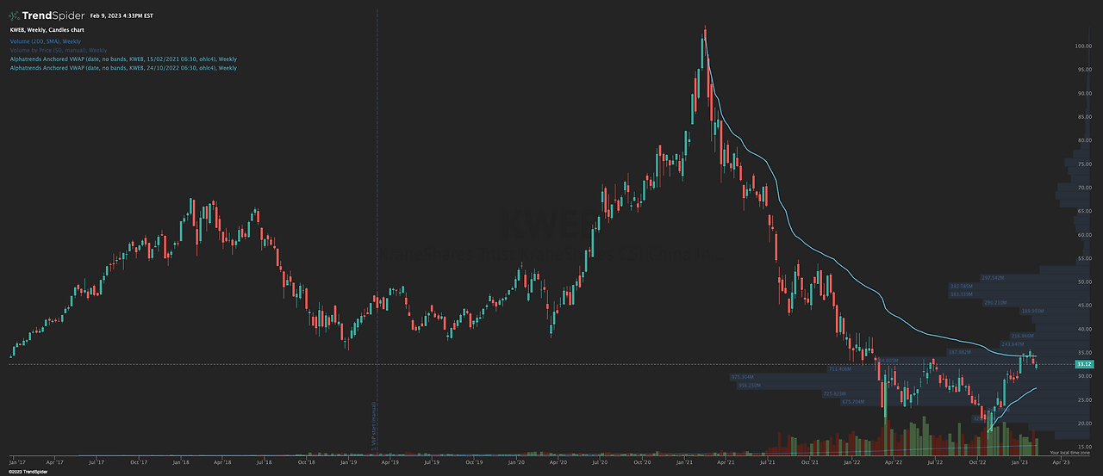This screenshot has width=1103, height=476.
Task: Click the "Apr '23" date axis label
Action: 1060,462
